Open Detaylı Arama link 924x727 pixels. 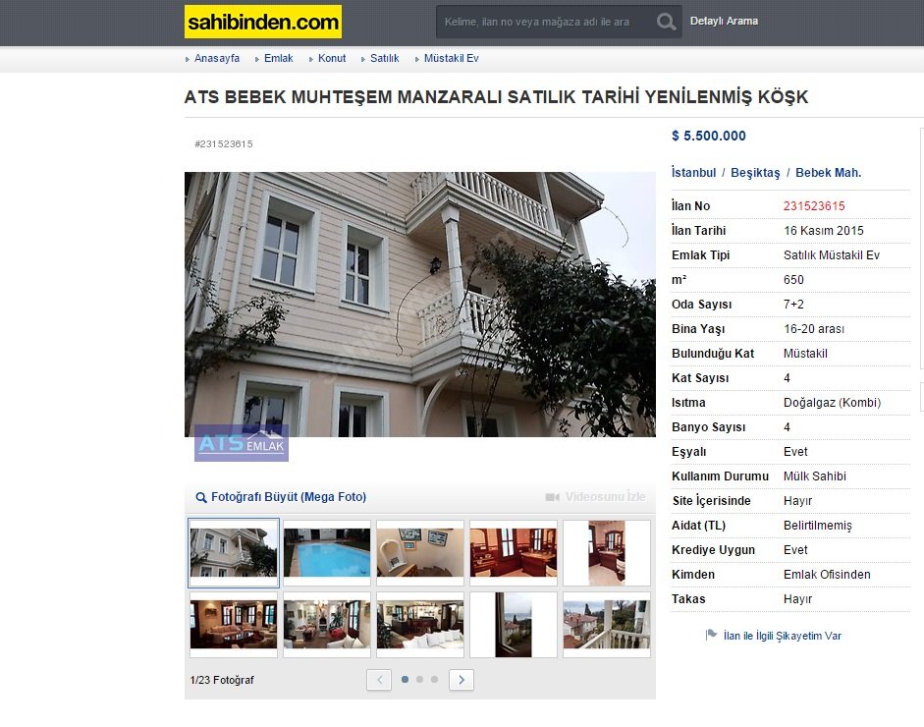point(724,22)
